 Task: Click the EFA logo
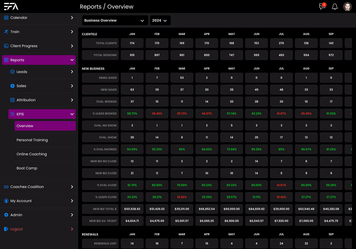(11, 6)
